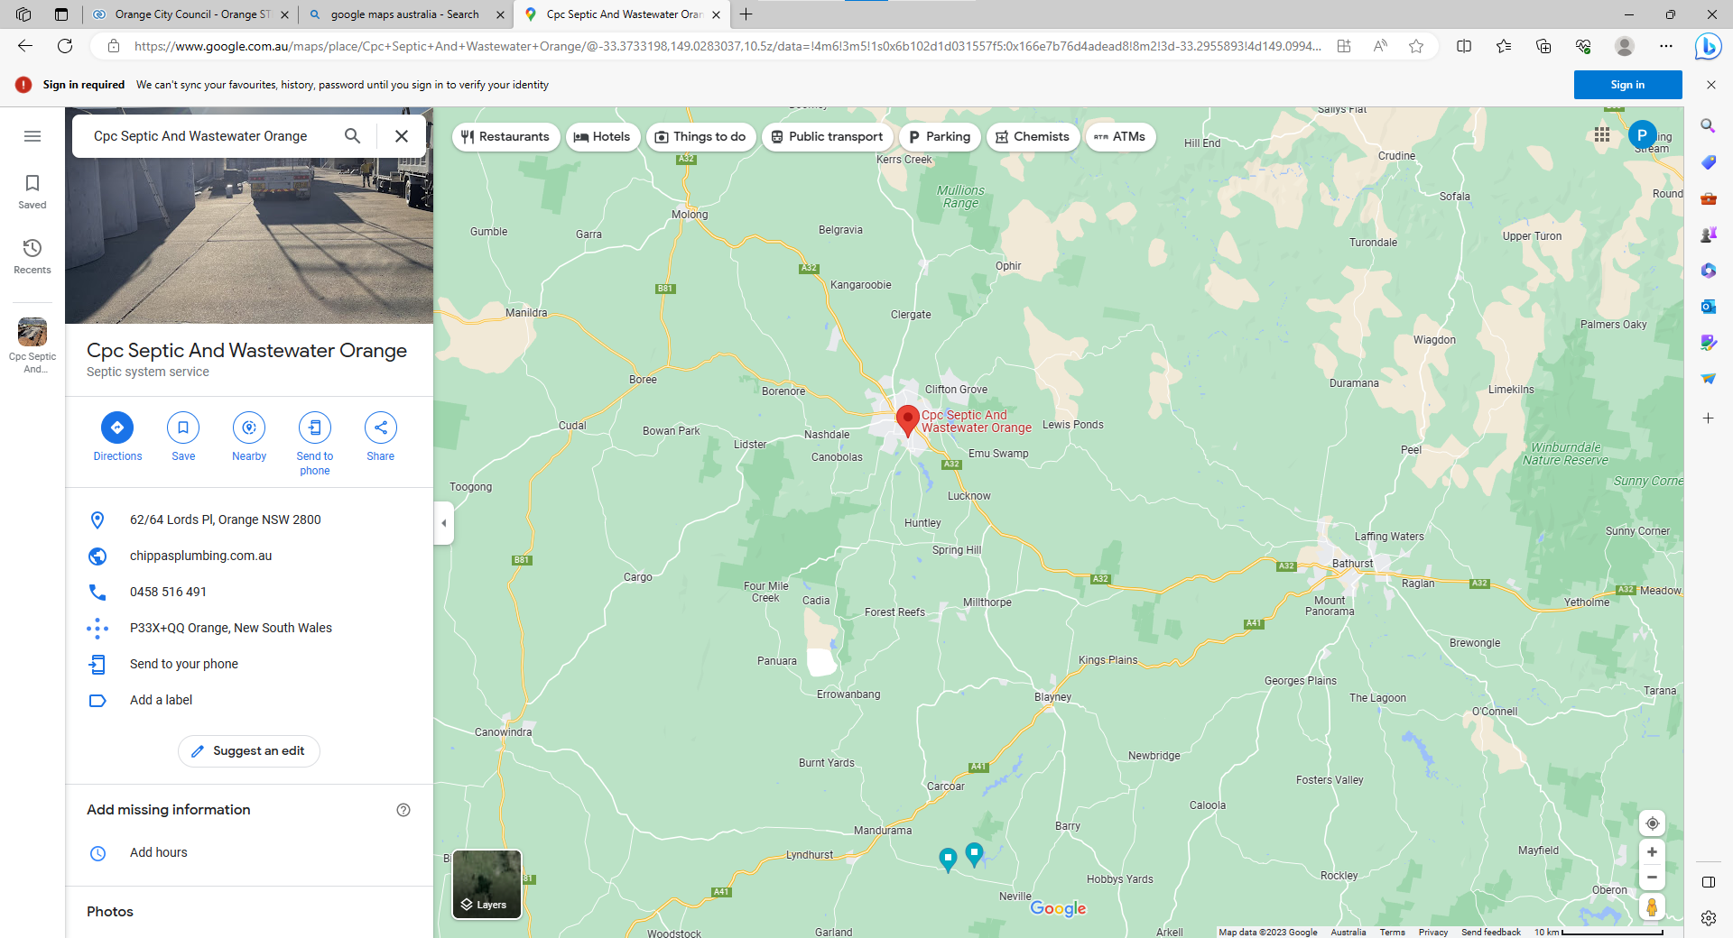
Task: Refresh the browser page
Action: 65,46
